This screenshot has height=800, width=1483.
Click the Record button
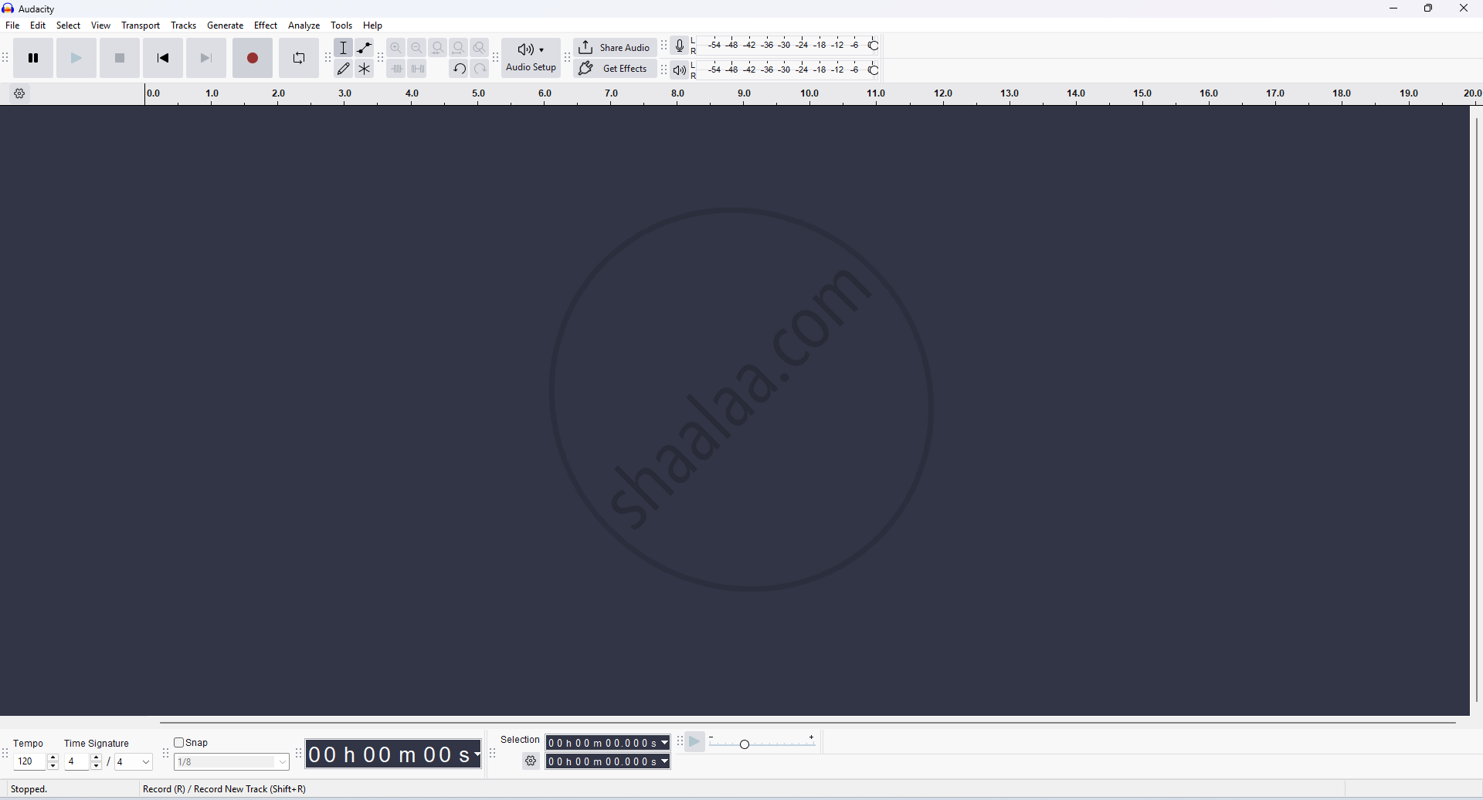click(x=253, y=58)
